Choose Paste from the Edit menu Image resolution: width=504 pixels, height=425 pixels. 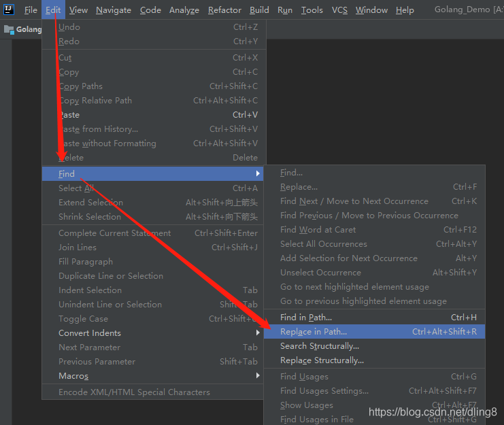[154, 115]
